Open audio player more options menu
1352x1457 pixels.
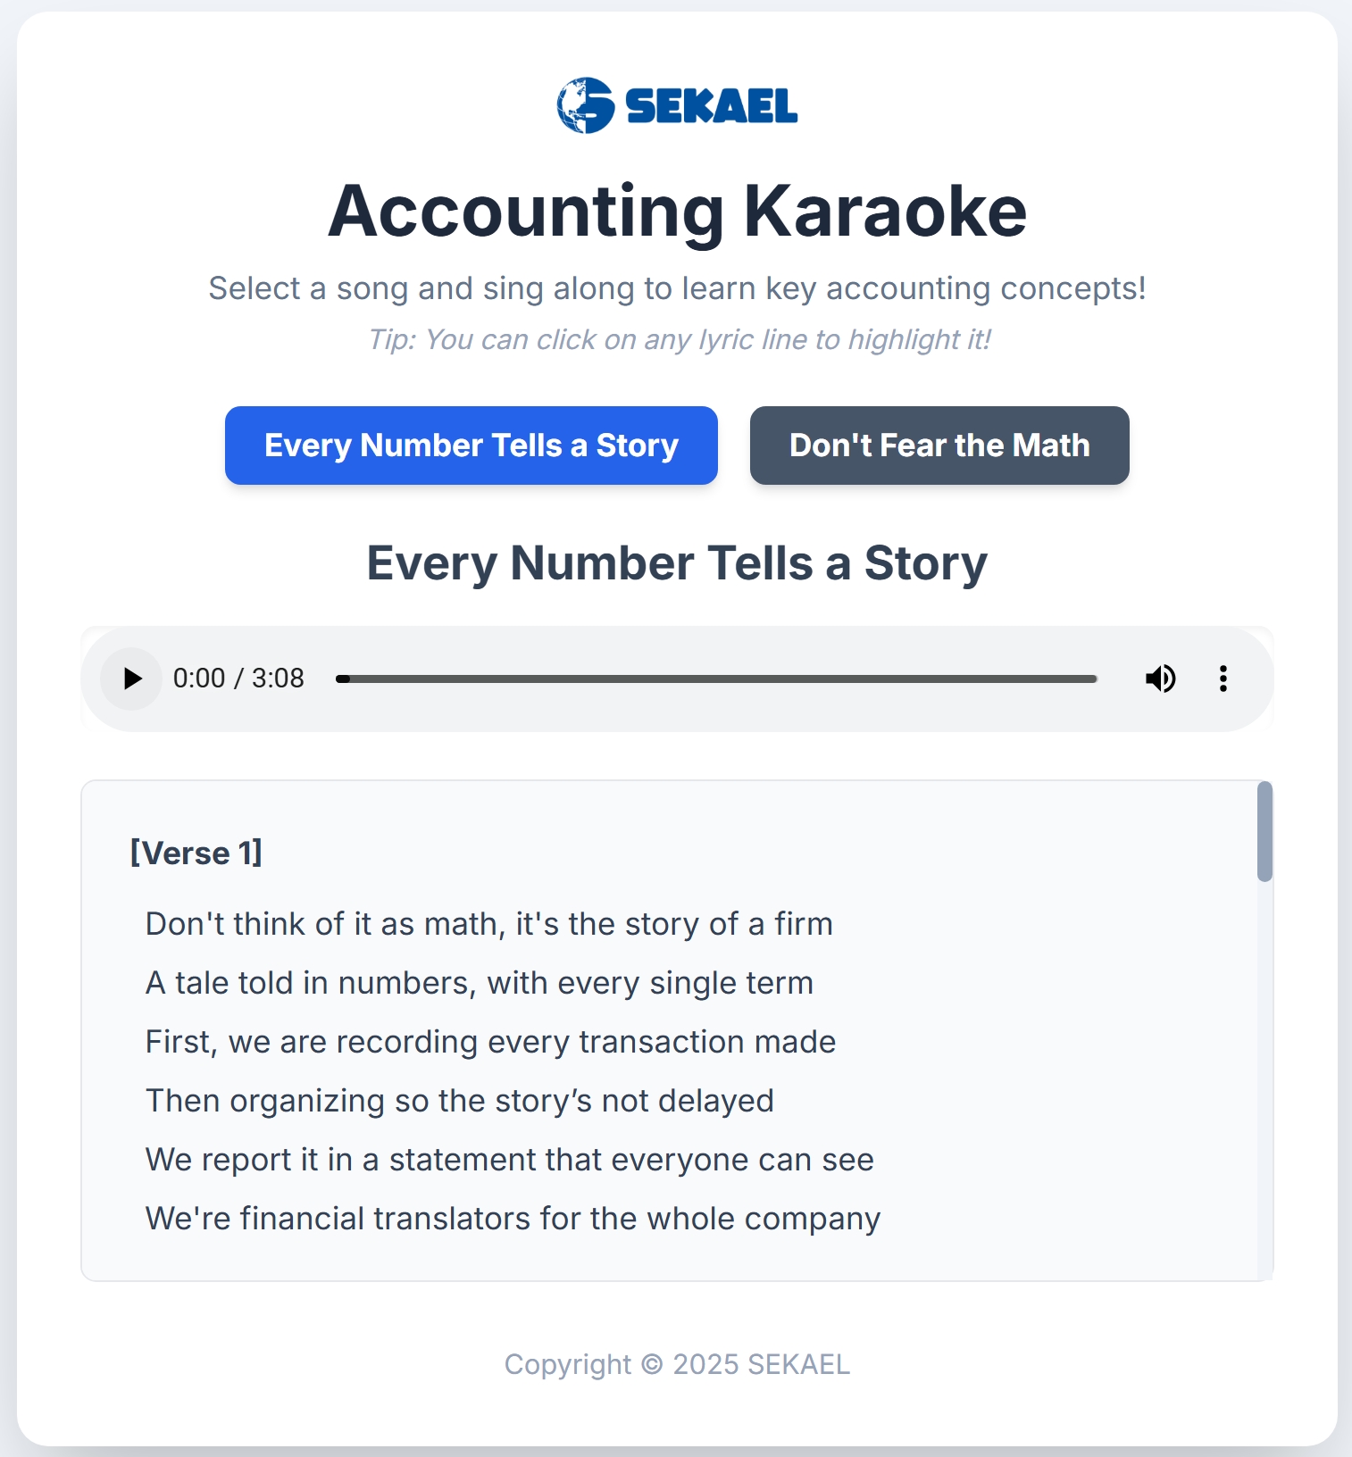[x=1223, y=679]
